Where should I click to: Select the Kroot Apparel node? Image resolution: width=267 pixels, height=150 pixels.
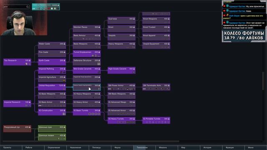coord(156,37)
